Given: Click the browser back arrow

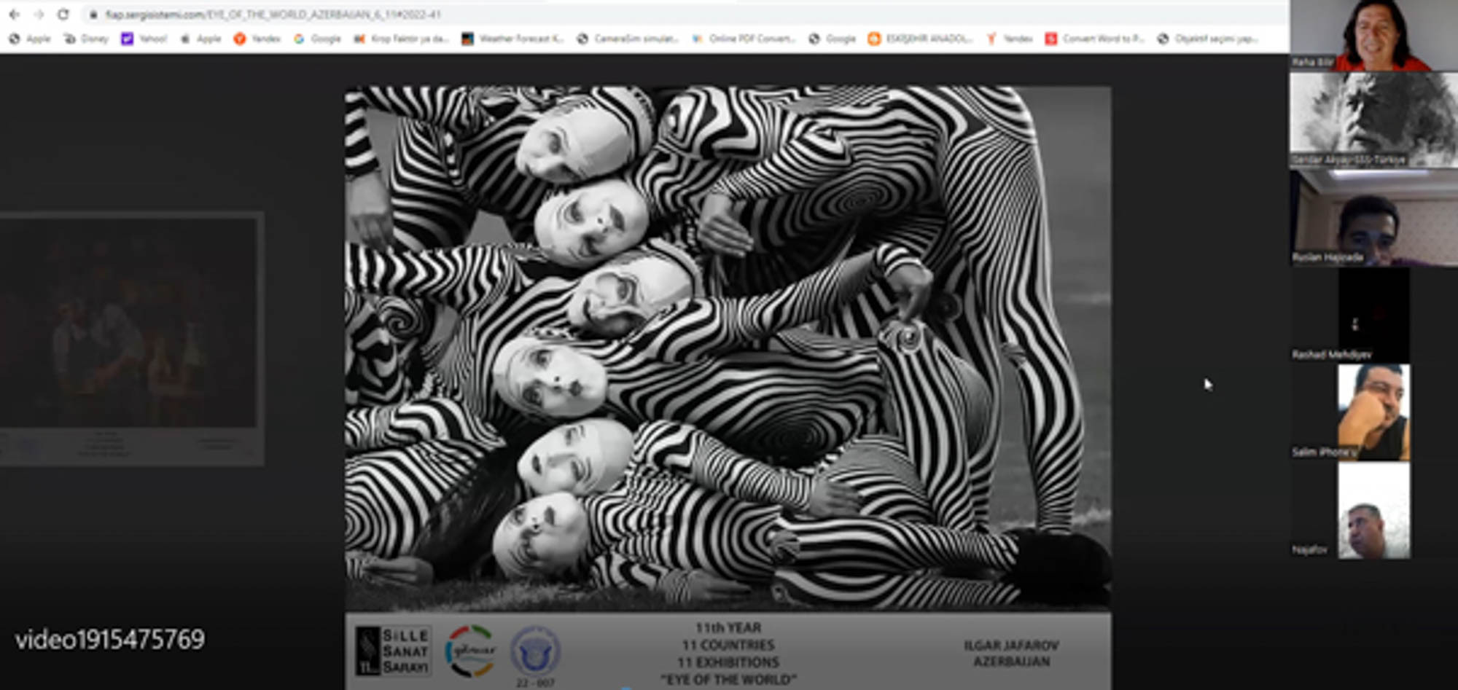Looking at the screenshot, I should click(15, 14).
